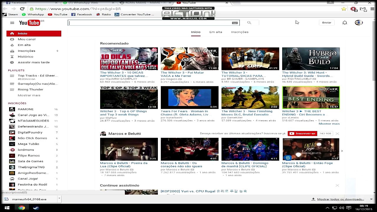Click the Enviar upload button
The image size is (377, 212).
tap(327, 23)
